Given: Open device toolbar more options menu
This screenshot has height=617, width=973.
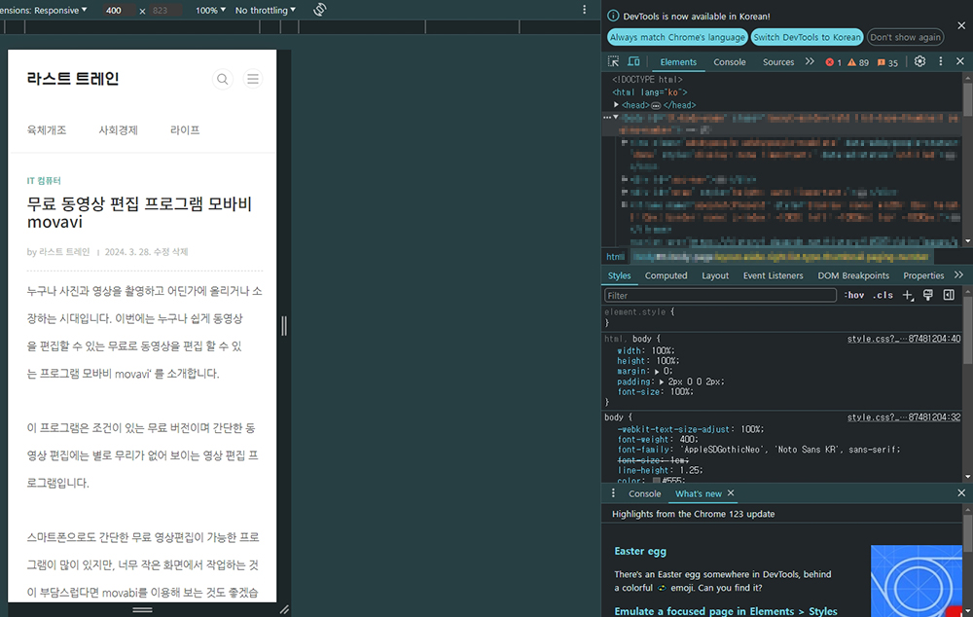Looking at the screenshot, I should [584, 10].
